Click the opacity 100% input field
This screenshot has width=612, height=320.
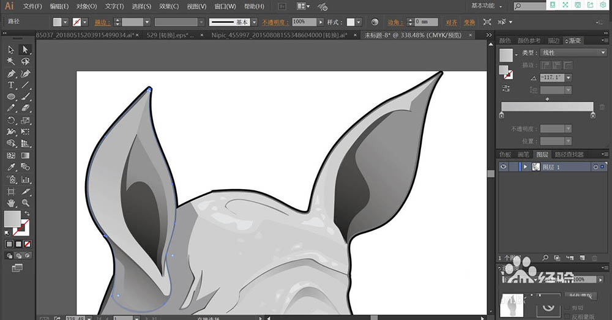coord(304,22)
